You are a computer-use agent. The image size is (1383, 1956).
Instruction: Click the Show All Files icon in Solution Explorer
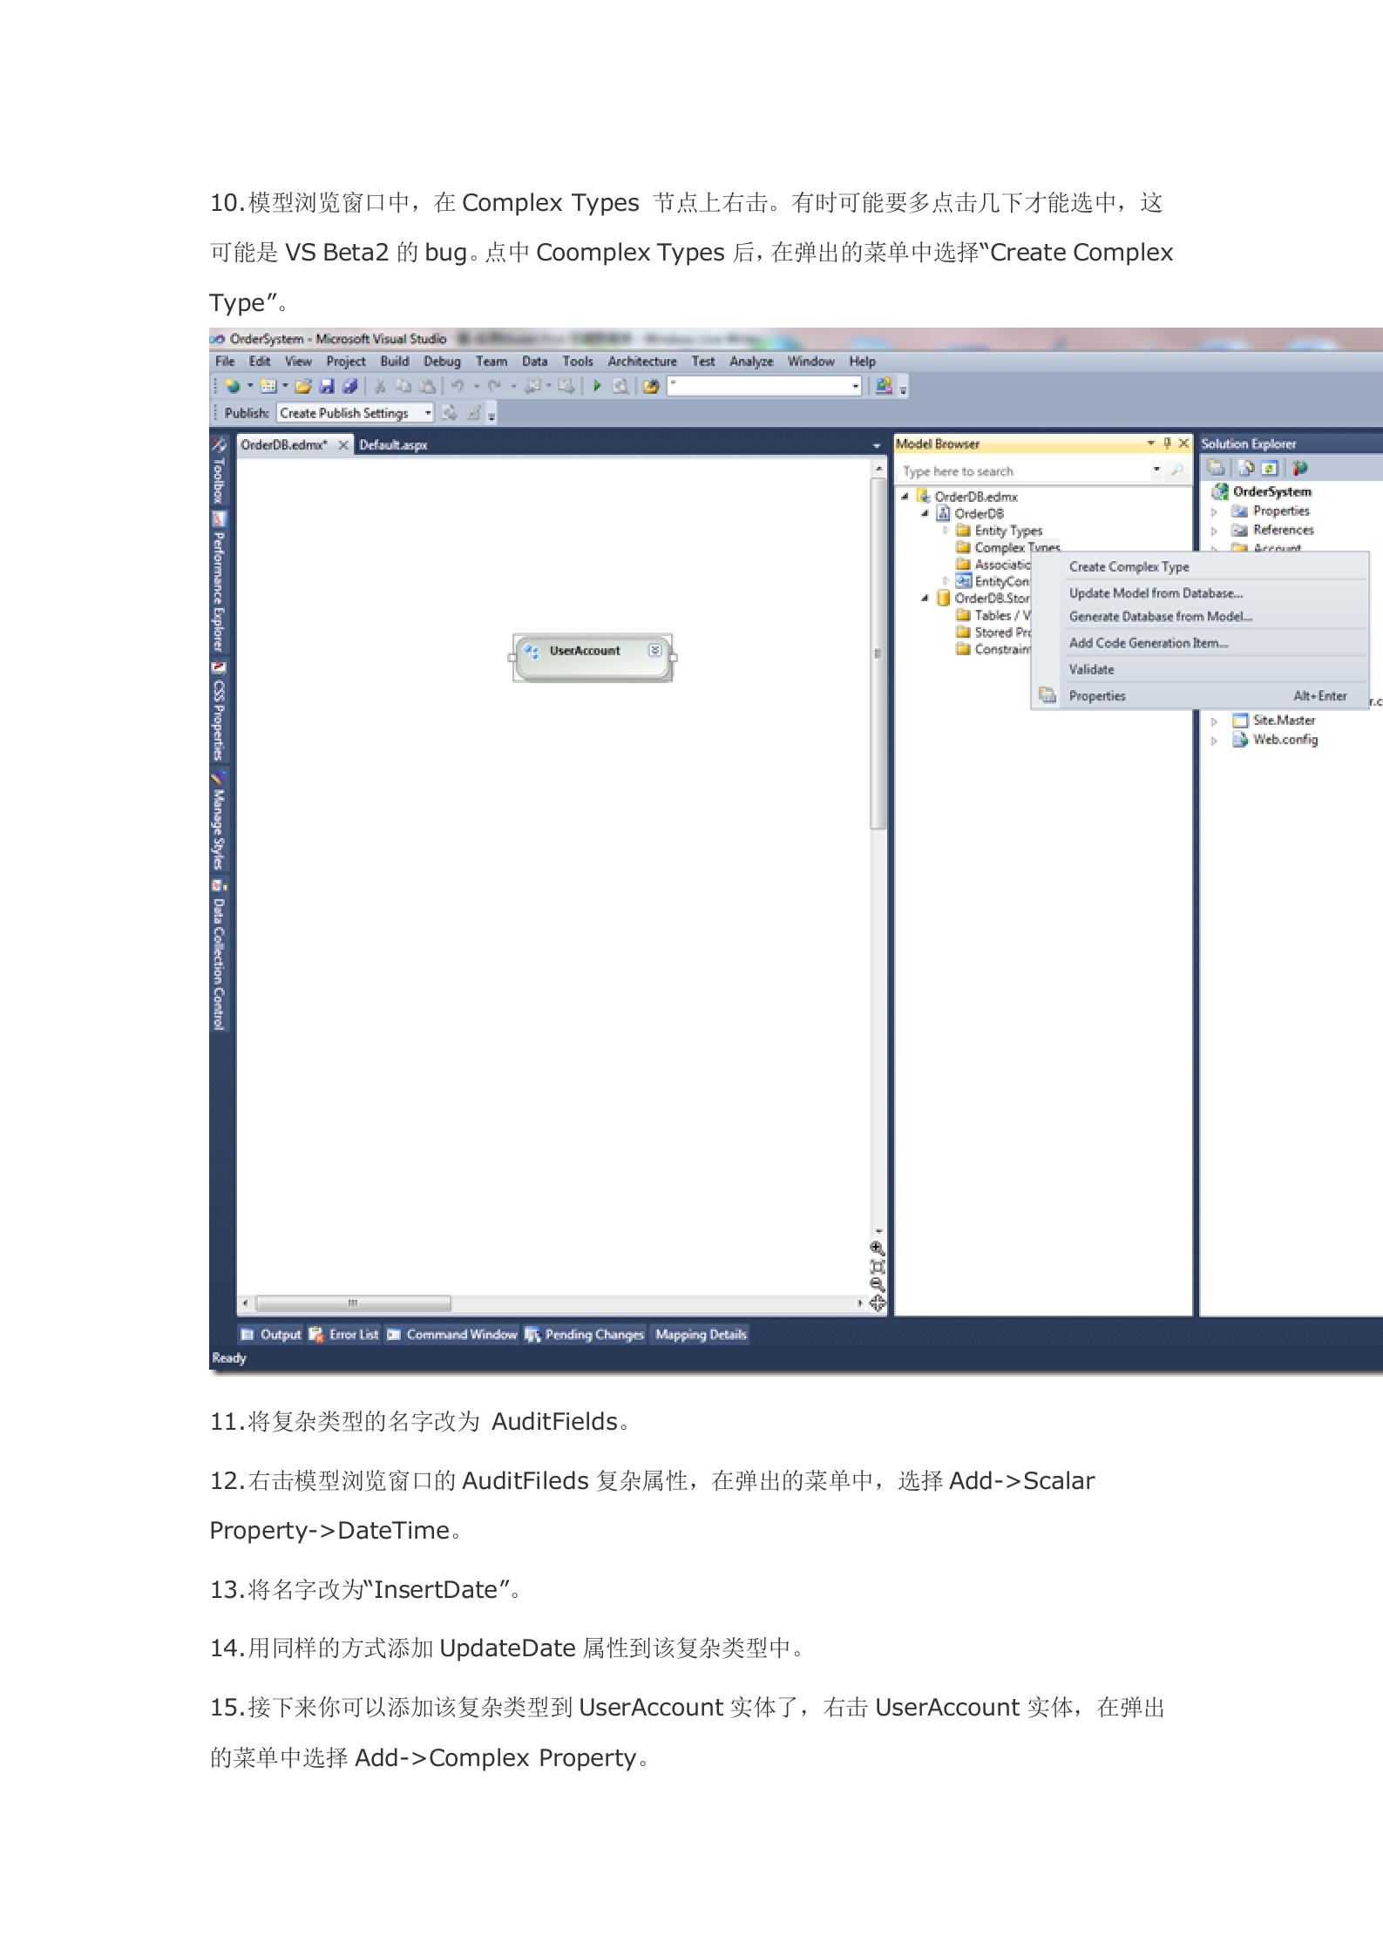point(1246,468)
